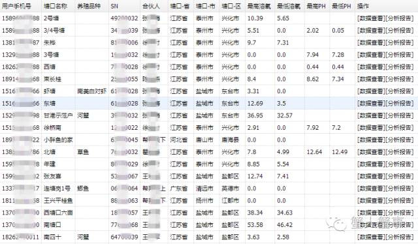Select the 西塘口六亩 pond name cell
Viewport: 418px width, 244px height.
pyautogui.click(x=58, y=213)
